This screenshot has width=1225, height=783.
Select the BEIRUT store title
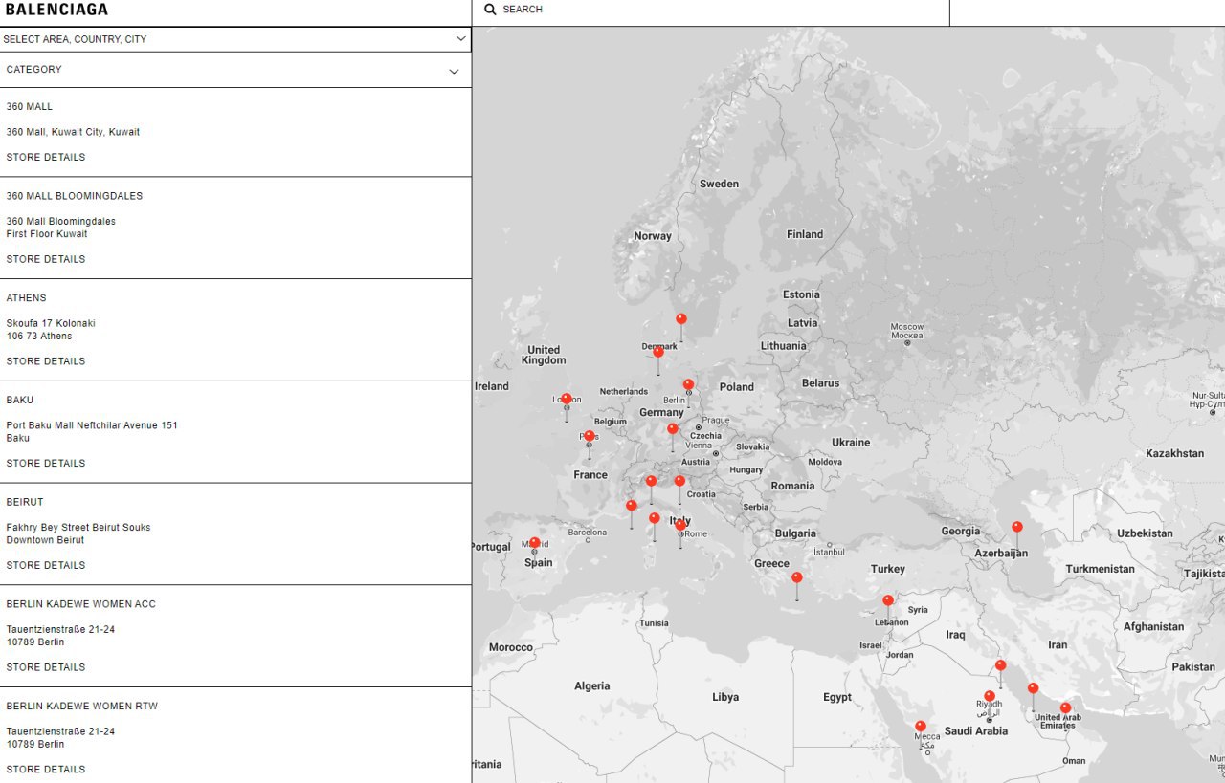25,502
